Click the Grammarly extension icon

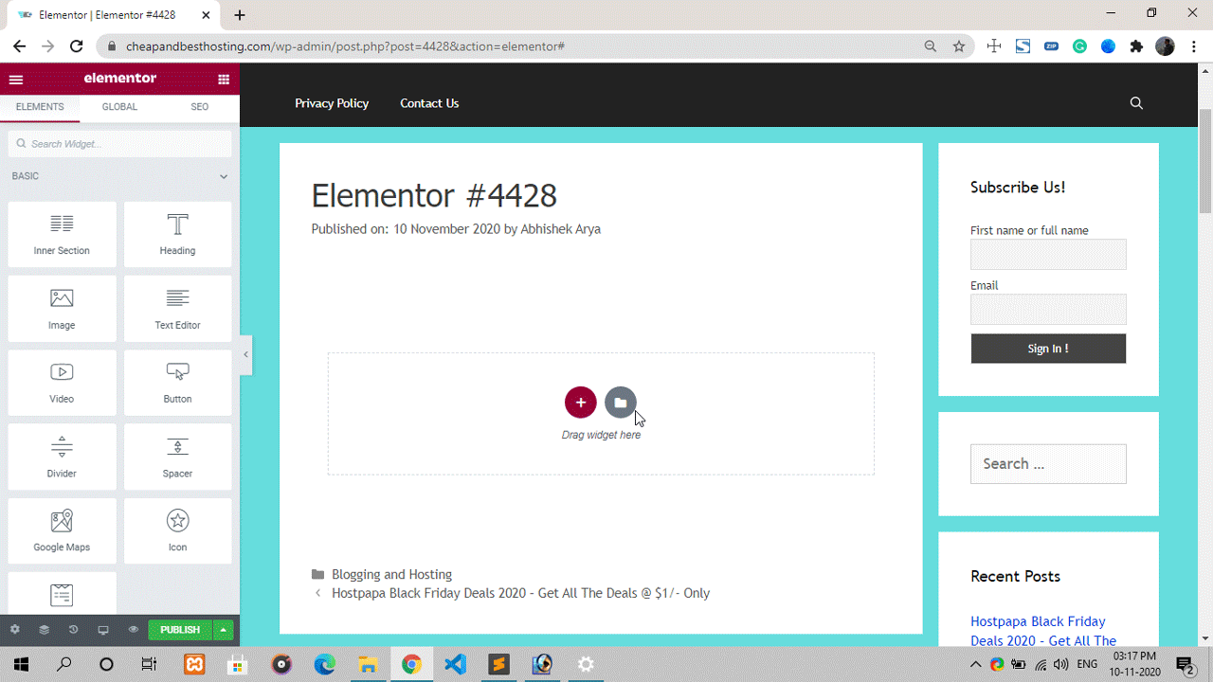[1079, 46]
